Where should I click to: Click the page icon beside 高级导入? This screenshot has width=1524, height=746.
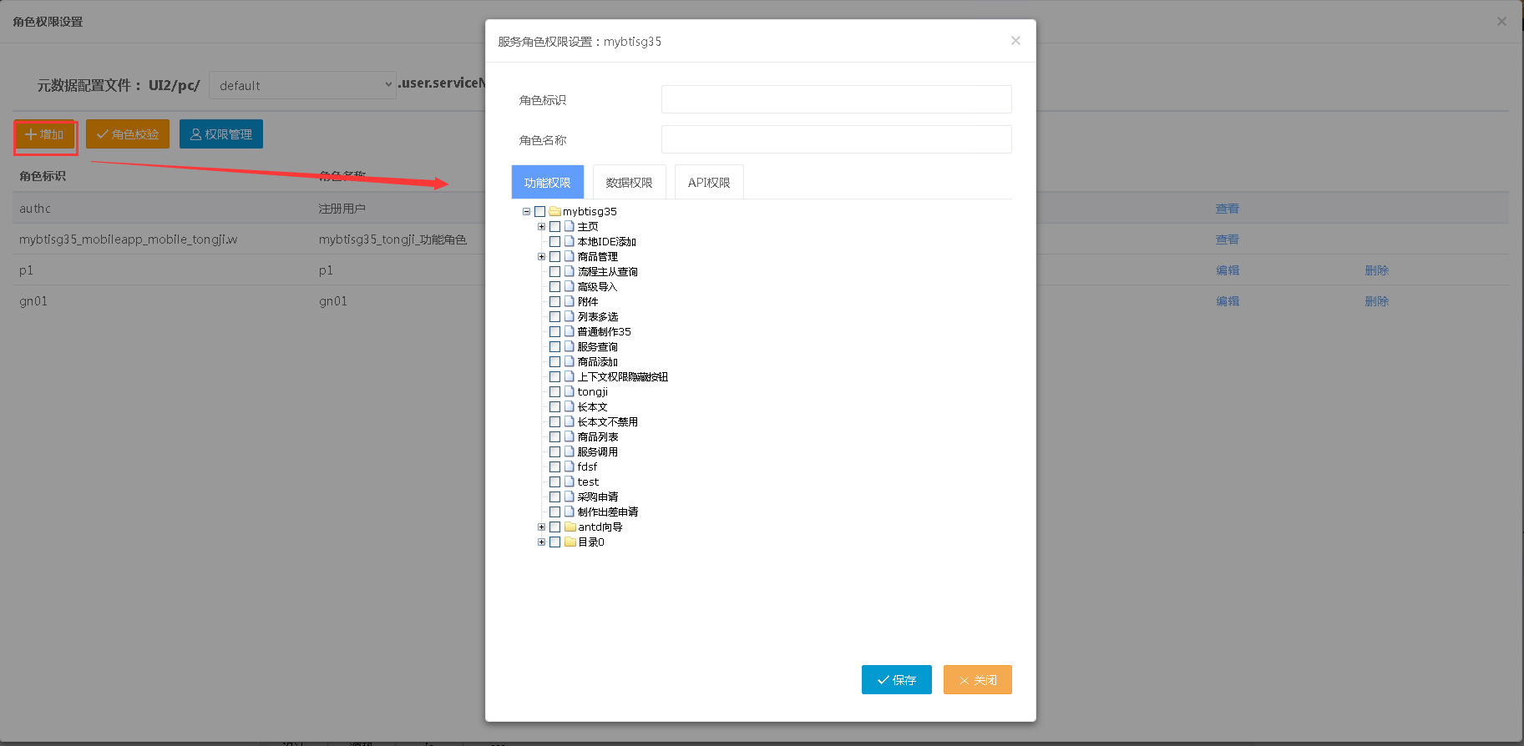[570, 287]
